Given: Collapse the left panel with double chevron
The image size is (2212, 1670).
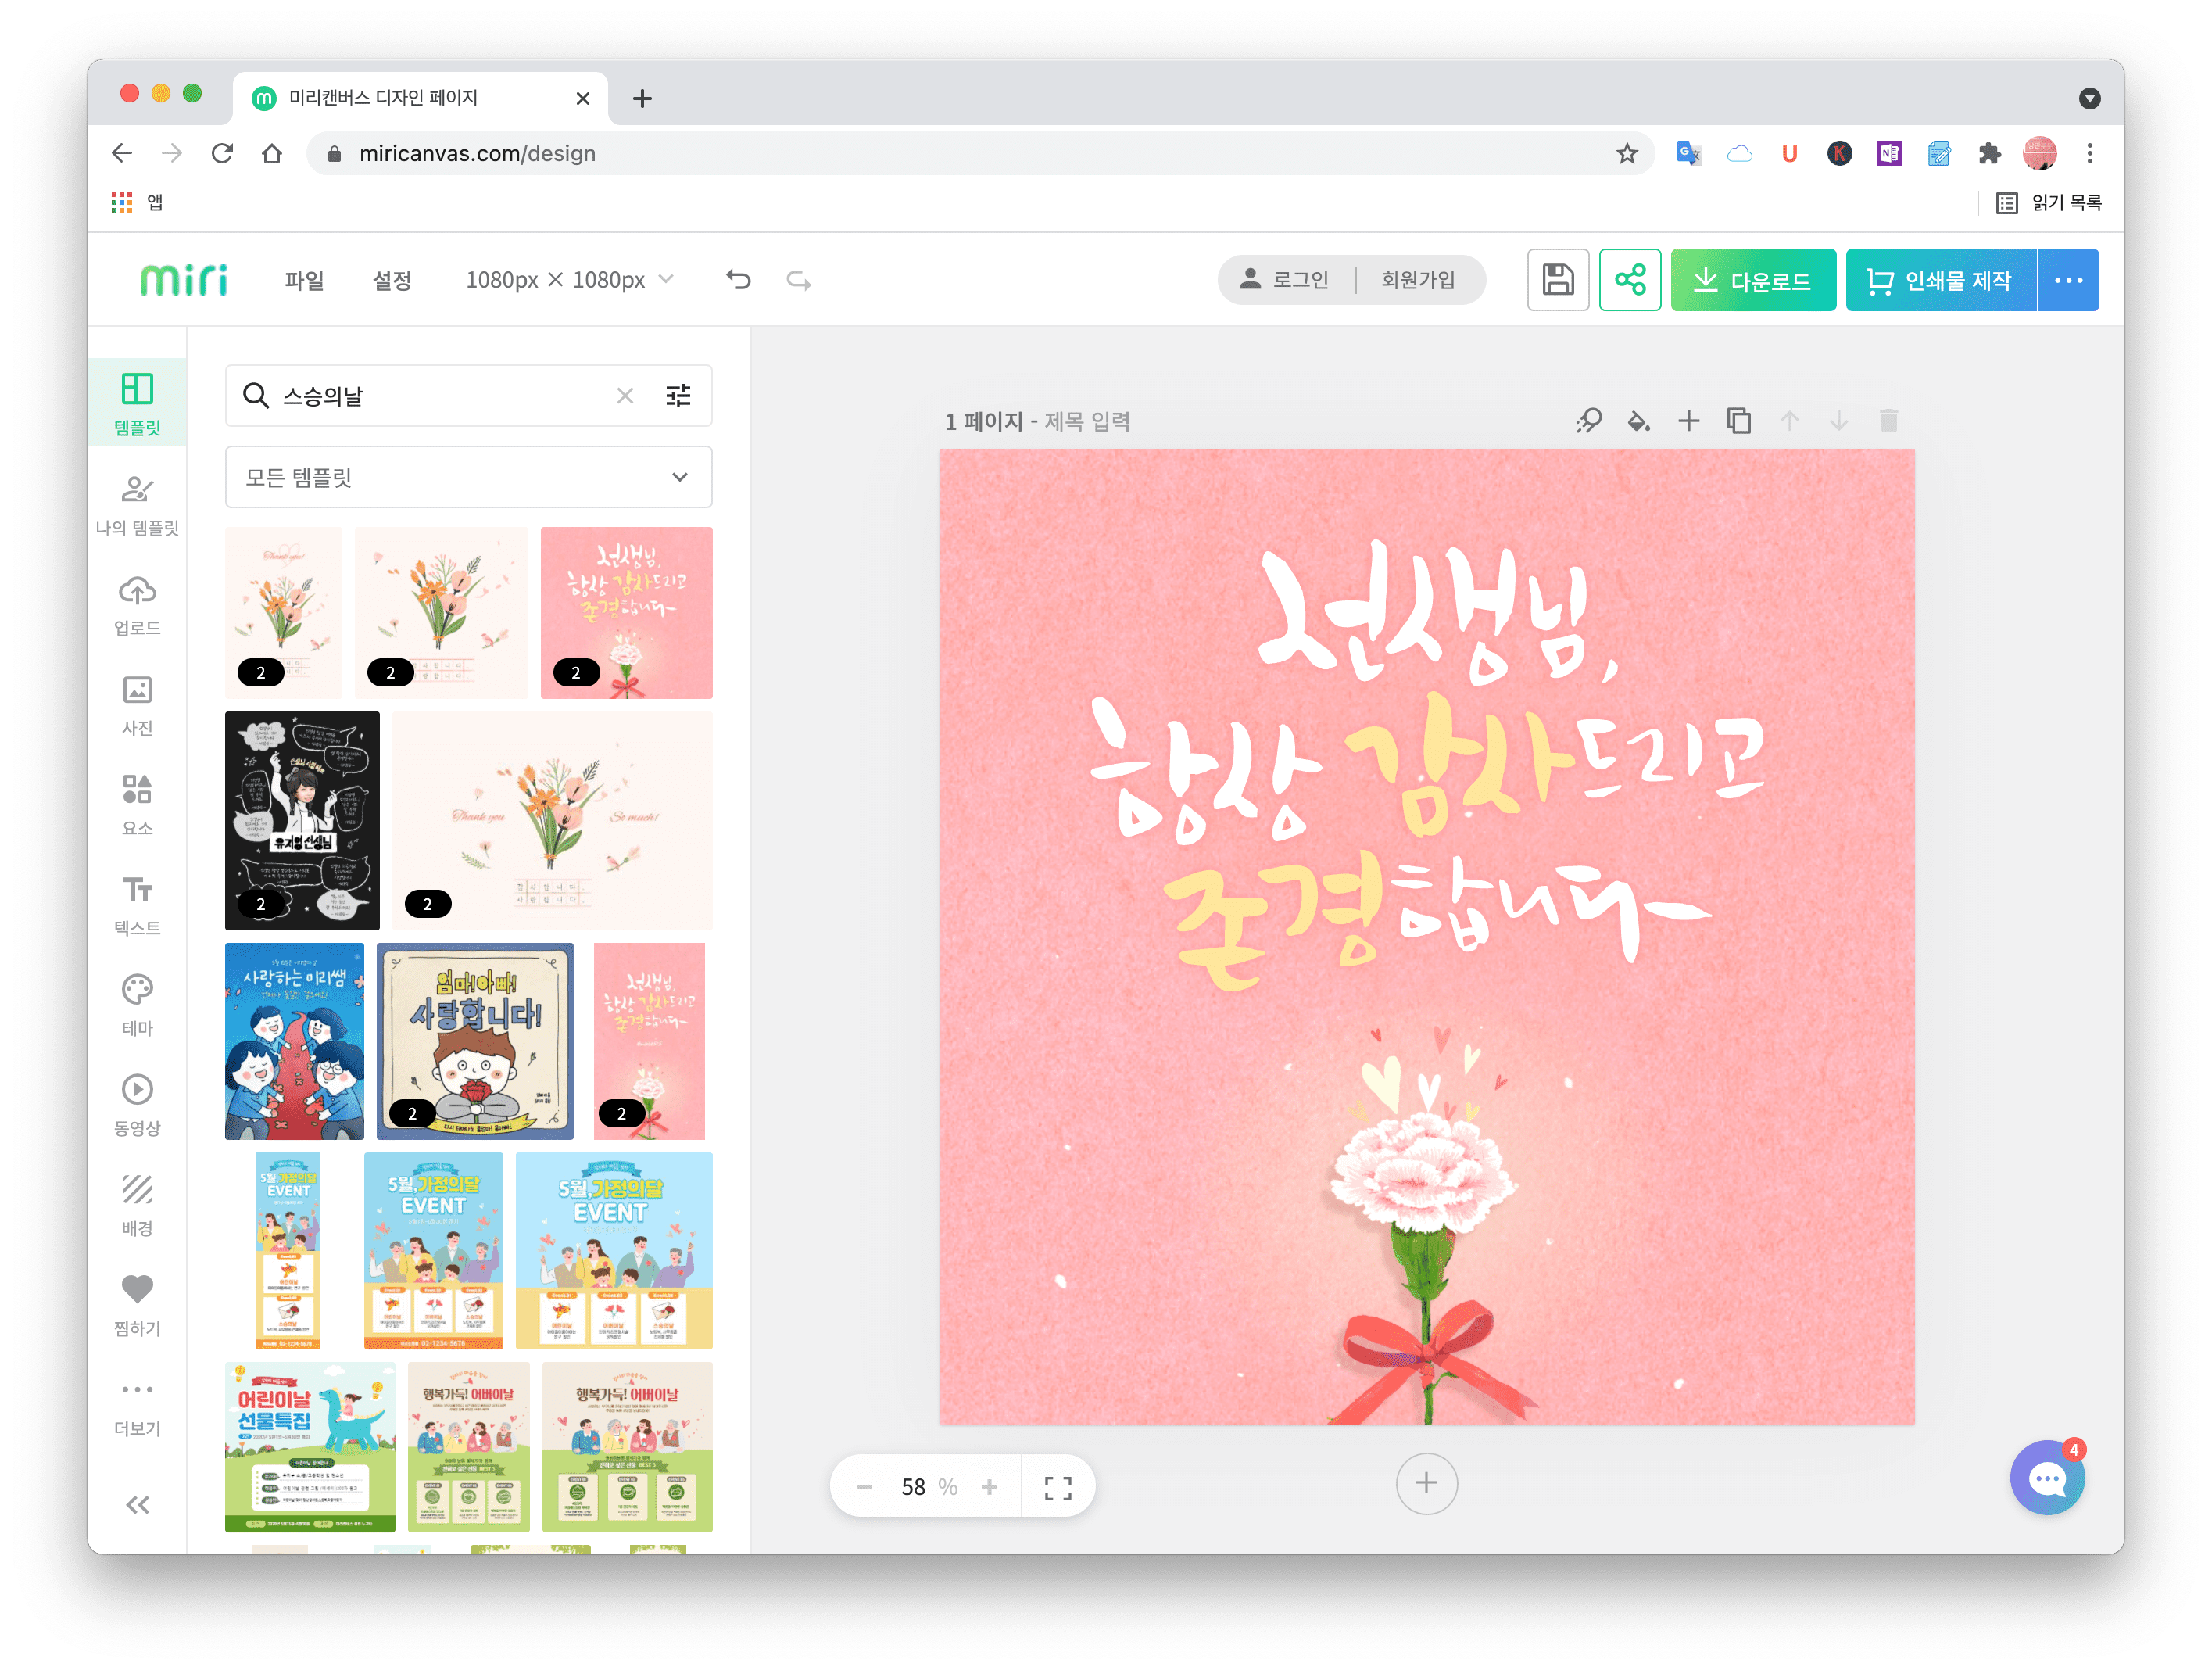Looking at the screenshot, I should (x=137, y=1505).
